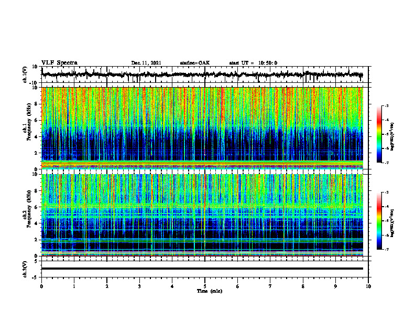The width and height of the screenshot is (415, 321).
Task: Select the date text "Dec. 11, 2021"
Action: click(146, 63)
